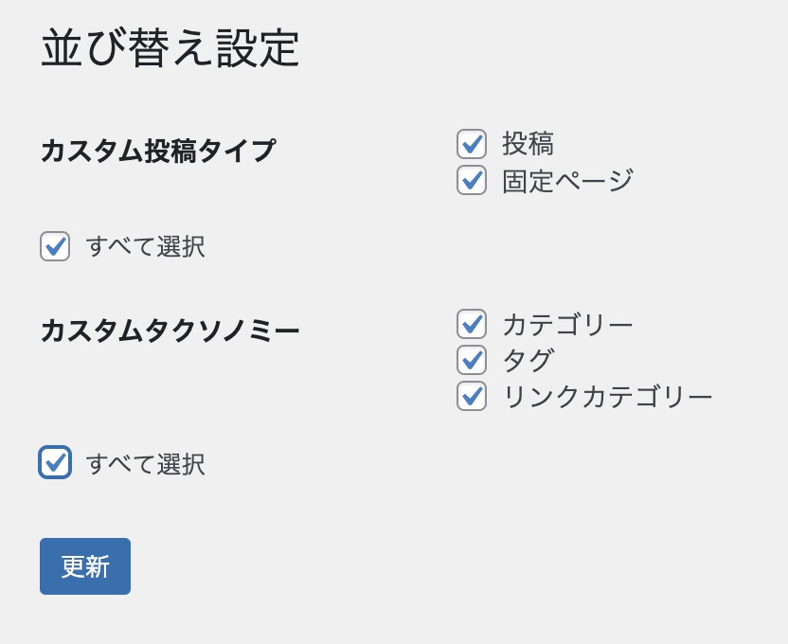Toggle the カテゴリー checkbox

472,324
